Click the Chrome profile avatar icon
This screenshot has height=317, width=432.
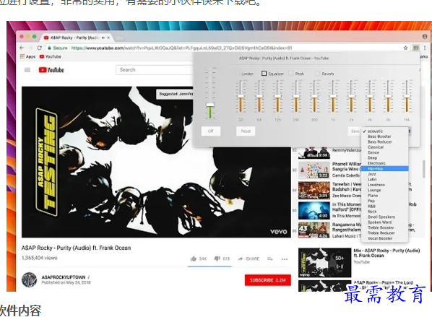tap(425, 36)
